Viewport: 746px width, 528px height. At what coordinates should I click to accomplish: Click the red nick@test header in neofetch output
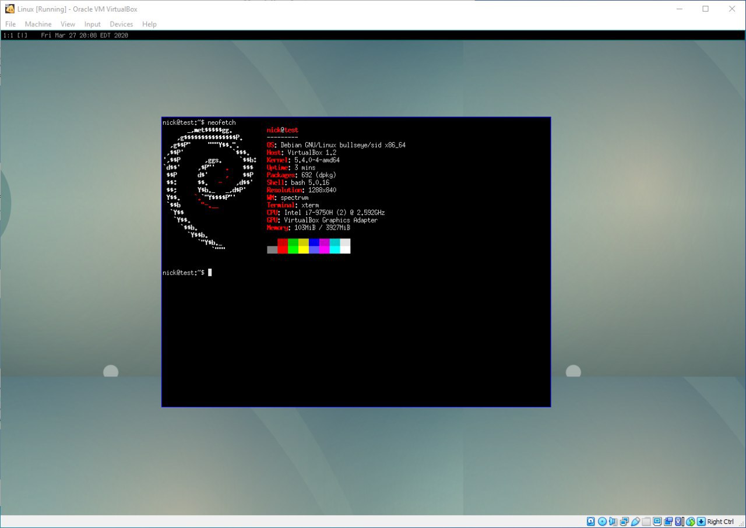tap(282, 130)
